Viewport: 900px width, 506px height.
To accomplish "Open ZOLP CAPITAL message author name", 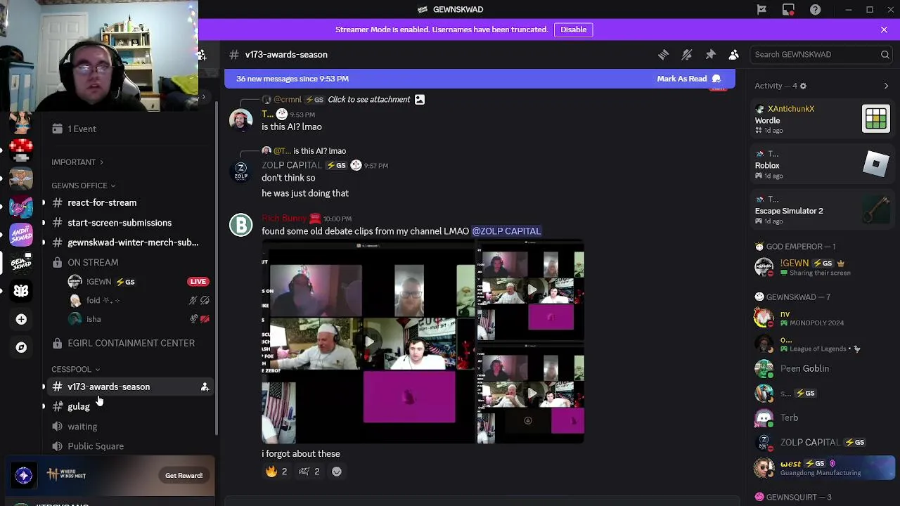I will [291, 165].
